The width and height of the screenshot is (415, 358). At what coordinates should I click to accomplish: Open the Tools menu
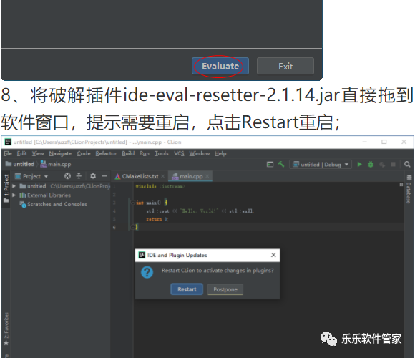click(162, 153)
